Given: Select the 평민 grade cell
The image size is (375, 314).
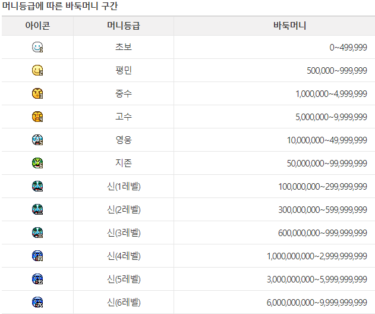Looking at the screenshot, I should tap(124, 70).
